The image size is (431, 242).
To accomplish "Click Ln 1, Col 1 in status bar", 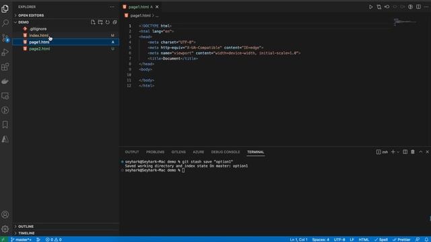I will click(x=298, y=239).
